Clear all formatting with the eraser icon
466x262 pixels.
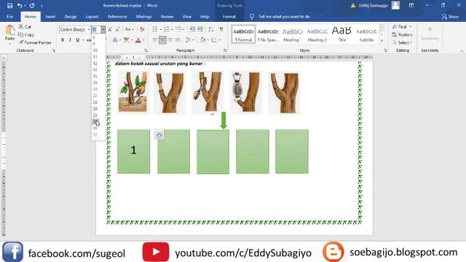[142, 29]
